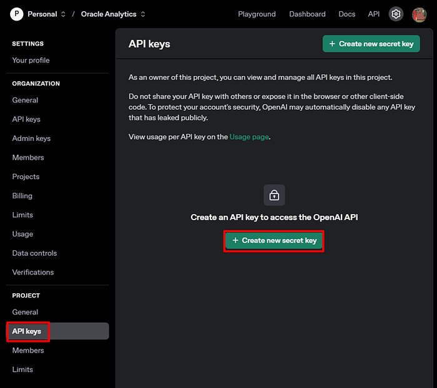Open Docs in the top navigation
437x388 pixels.
coord(346,14)
